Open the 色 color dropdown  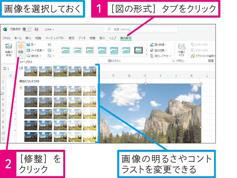31,45
